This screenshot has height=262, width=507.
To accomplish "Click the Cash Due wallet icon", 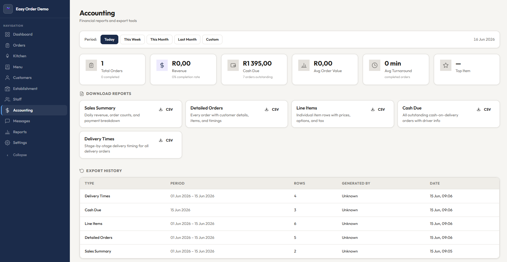I will pyautogui.click(x=233, y=65).
